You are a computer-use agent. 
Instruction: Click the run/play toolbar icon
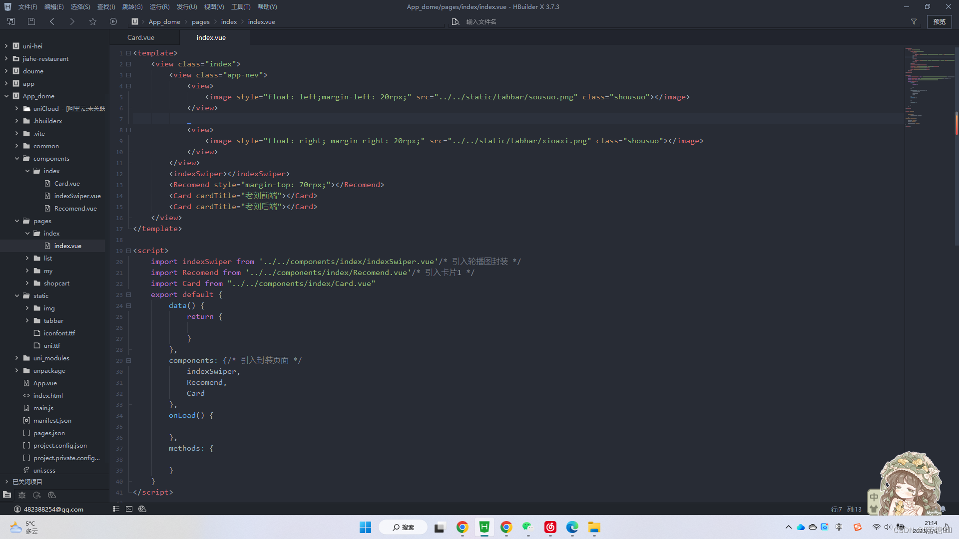click(x=113, y=21)
